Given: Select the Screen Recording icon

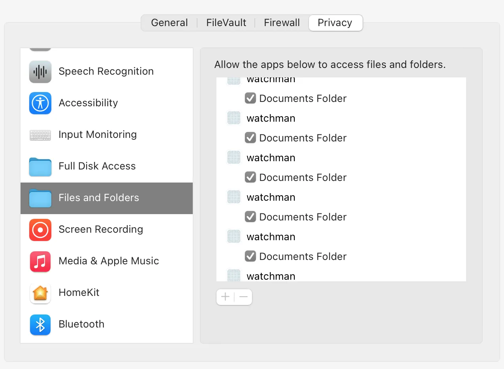Looking at the screenshot, I should click(40, 230).
